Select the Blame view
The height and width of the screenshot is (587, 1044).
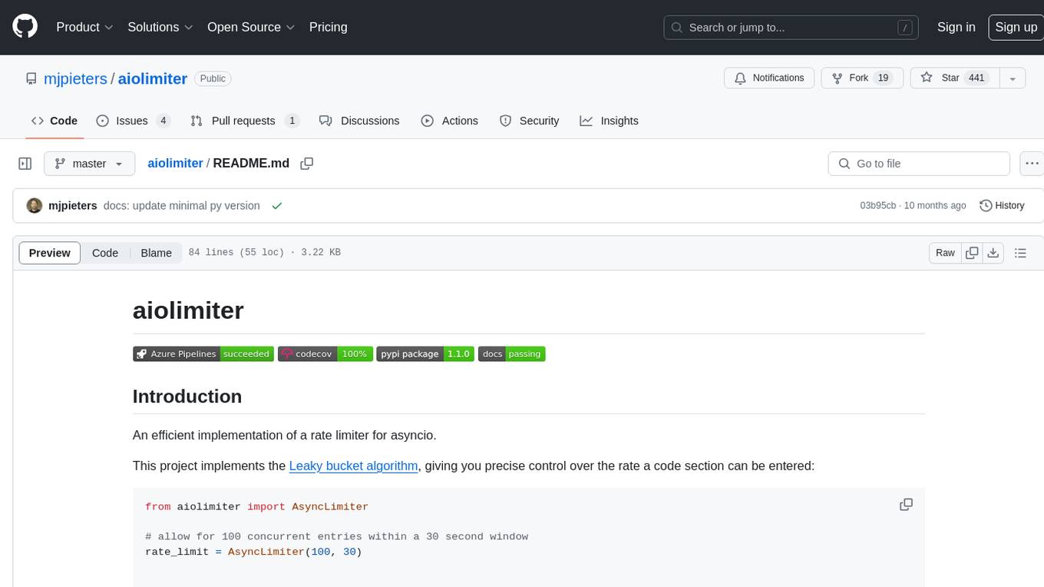pyautogui.click(x=156, y=253)
